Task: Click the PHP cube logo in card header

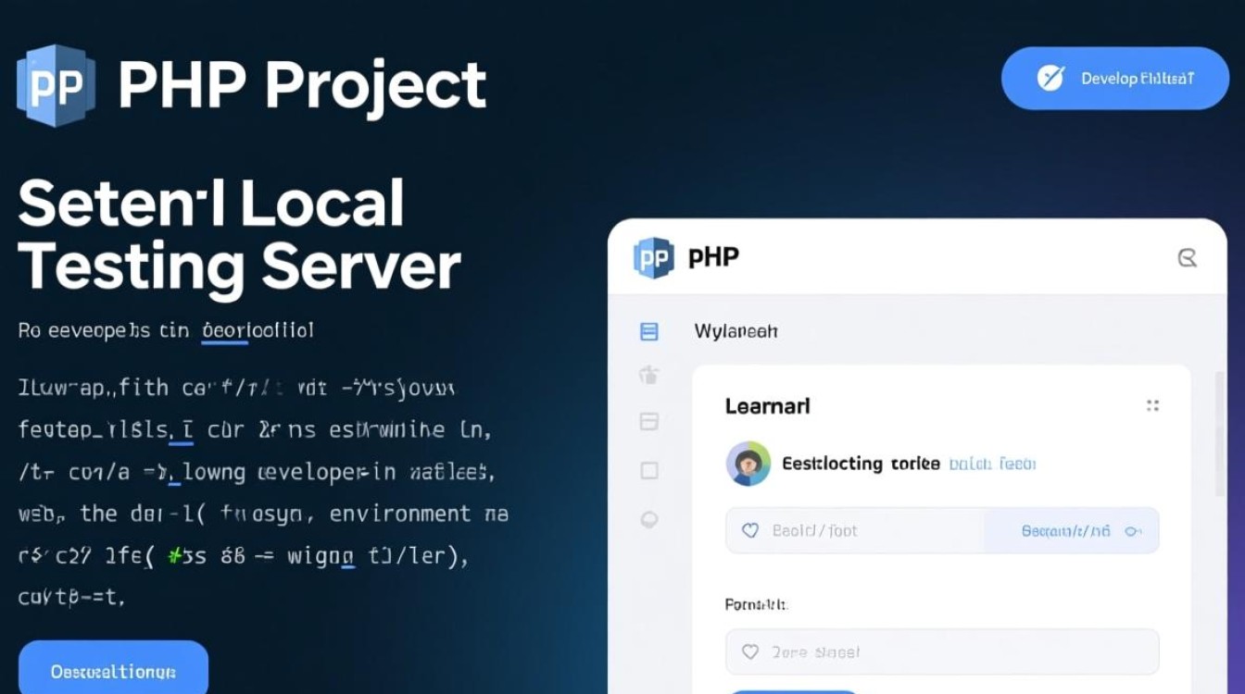Action: point(653,258)
